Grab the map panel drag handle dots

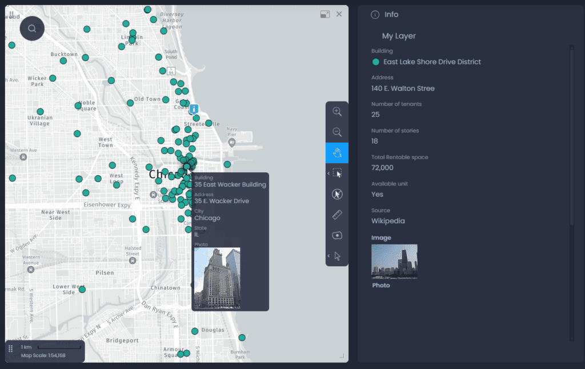click(x=11, y=14)
